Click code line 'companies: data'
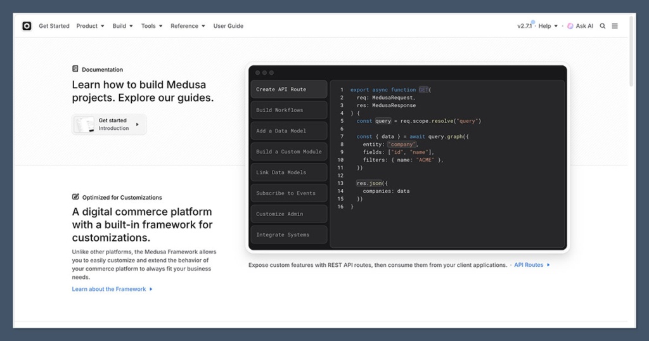The image size is (649, 341). [386, 191]
